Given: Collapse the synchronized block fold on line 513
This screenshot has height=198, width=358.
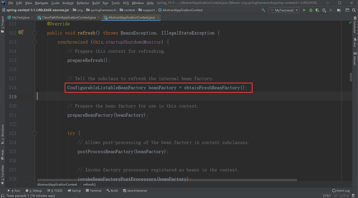Looking at the screenshot, I should [35, 42].
